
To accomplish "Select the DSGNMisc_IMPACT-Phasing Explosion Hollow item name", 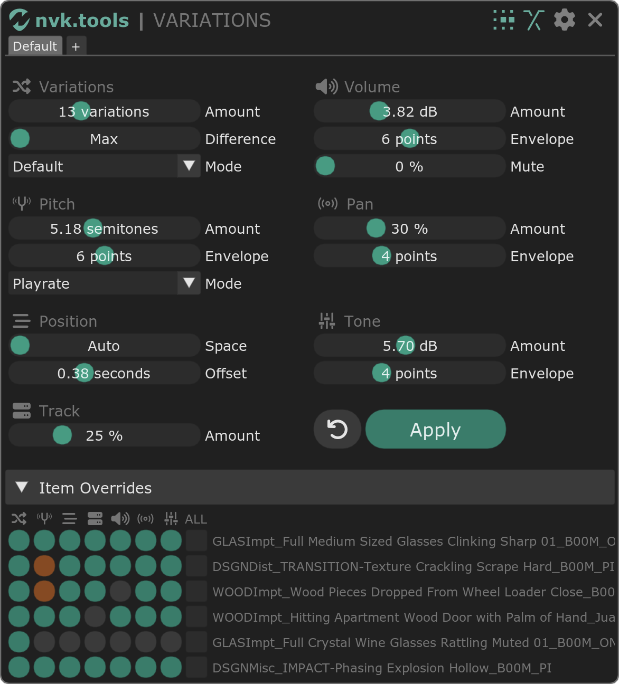I will pyautogui.click(x=381, y=668).
